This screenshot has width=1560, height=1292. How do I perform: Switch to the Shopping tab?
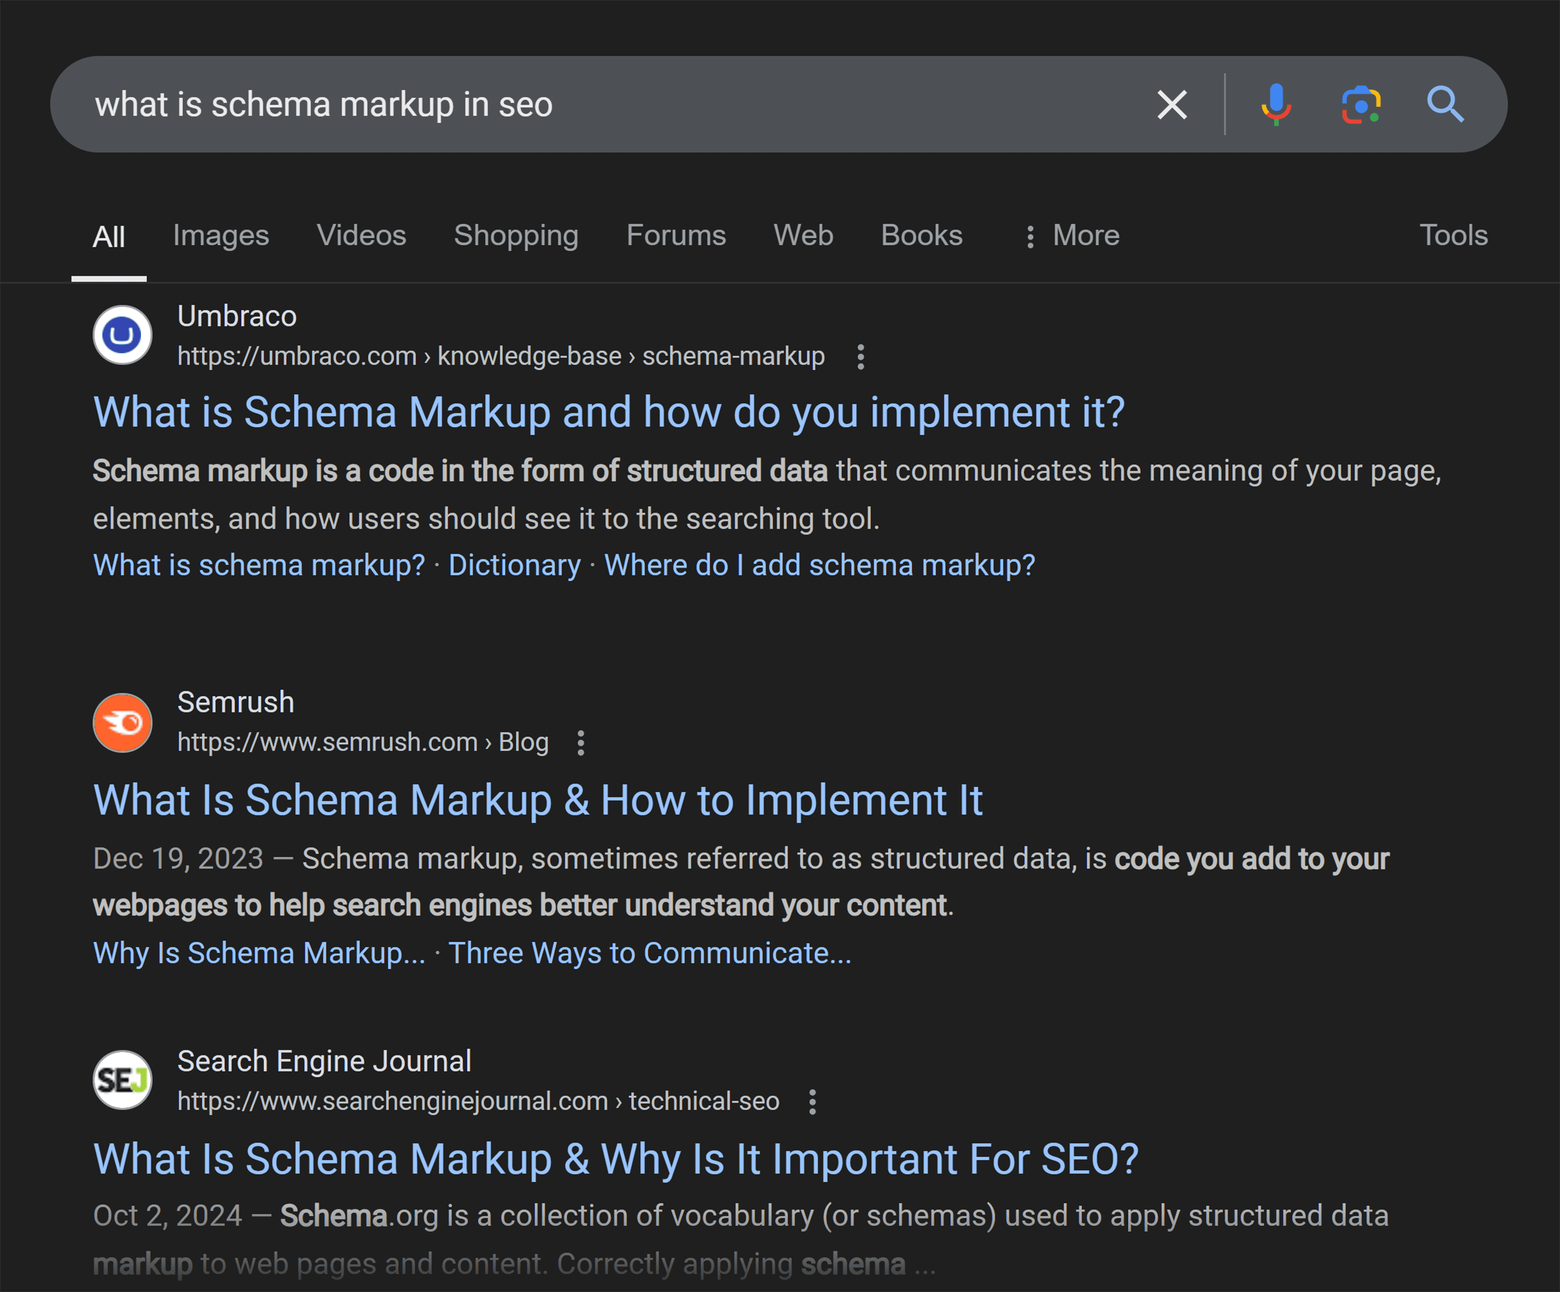pyautogui.click(x=516, y=235)
